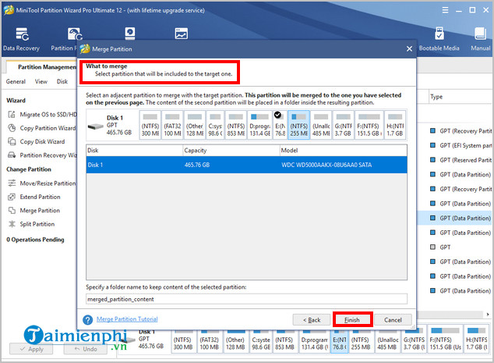Screen dimensions: 494x363
Task: Choose Extend Partition in sidebar
Action: pos(34,197)
